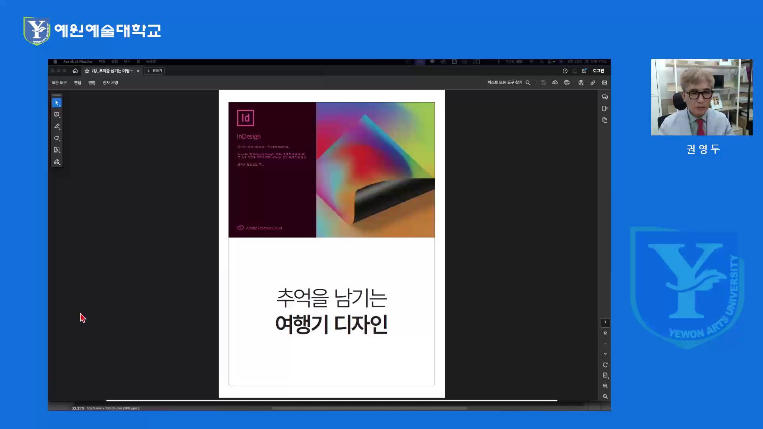Expand the selection tool flyout arrow

60,106
